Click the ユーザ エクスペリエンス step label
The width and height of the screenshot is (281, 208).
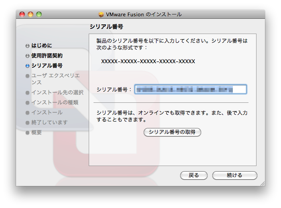point(55,79)
